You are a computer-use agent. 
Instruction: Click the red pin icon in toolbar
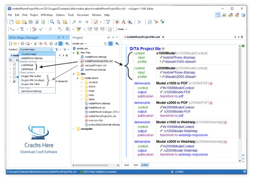(x=156, y=22)
